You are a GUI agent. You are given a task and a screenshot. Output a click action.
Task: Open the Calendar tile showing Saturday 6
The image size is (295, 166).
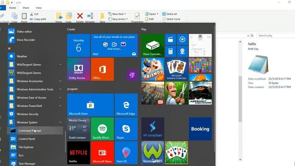click(x=79, y=45)
